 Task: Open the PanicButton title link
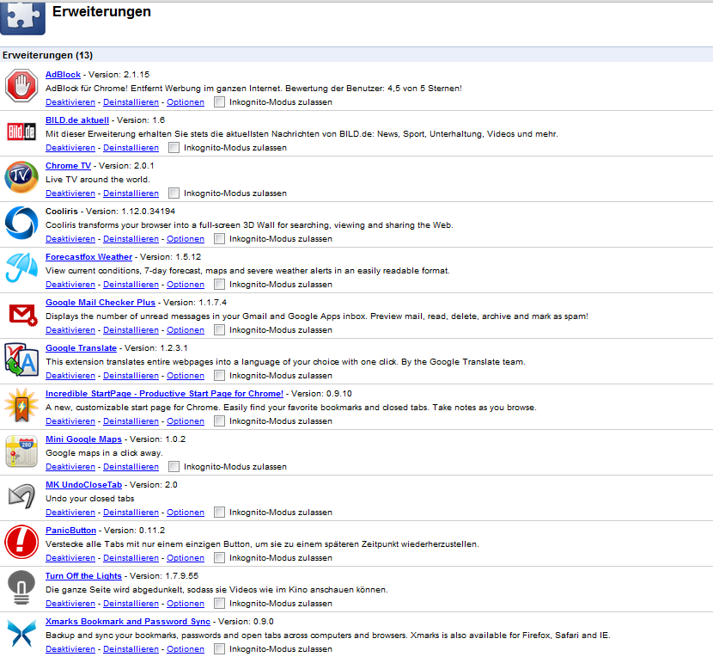[x=71, y=530]
